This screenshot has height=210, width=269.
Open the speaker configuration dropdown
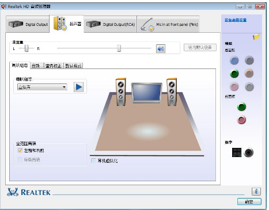pos(42,87)
